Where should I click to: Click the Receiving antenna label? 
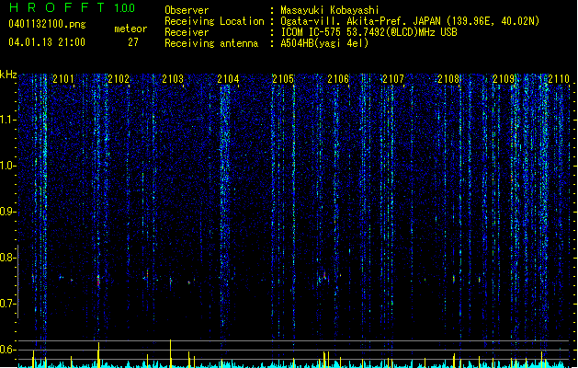tap(211, 43)
